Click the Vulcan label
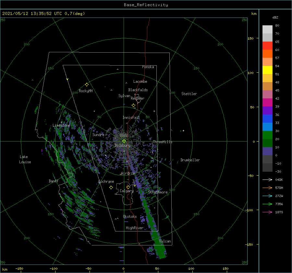 tap(165, 241)
